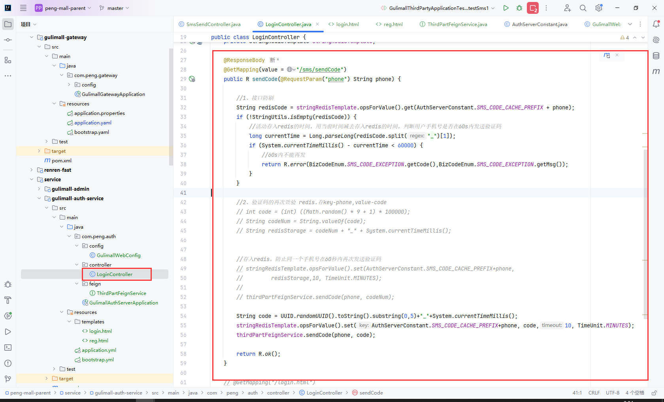664x402 pixels.
Task: Open the Problems tool window
Action: [8, 363]
